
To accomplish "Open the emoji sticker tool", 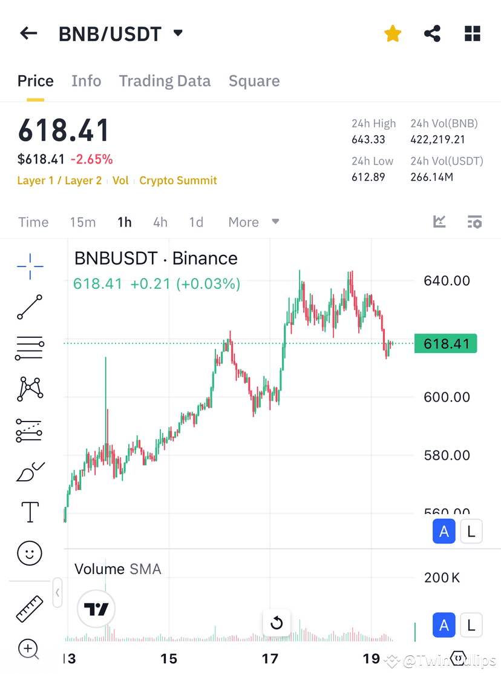I will point(30,553).
